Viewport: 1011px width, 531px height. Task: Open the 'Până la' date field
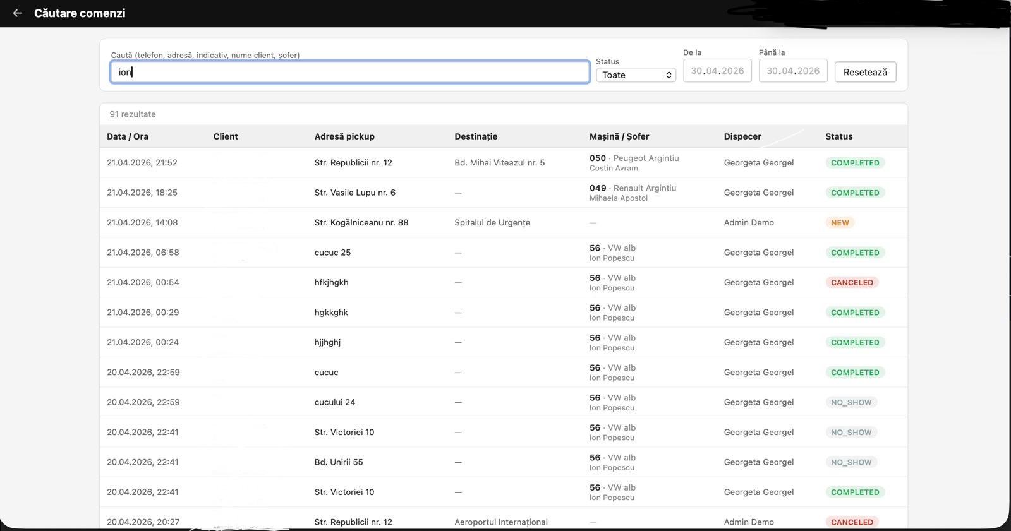coord(792,71)
